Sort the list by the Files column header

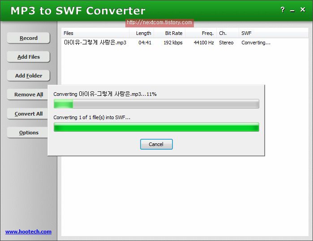(x=95, y=33)
